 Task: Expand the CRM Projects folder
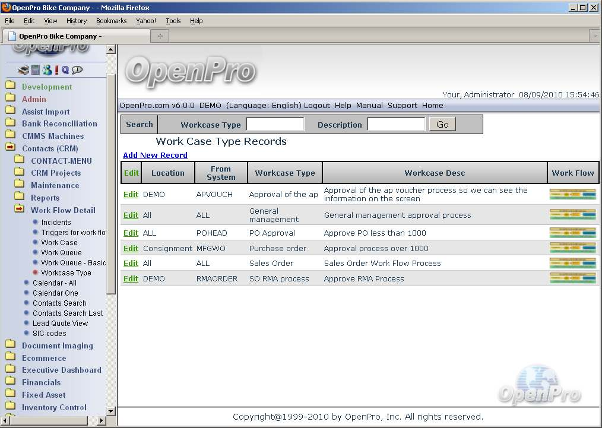(19, 173)
